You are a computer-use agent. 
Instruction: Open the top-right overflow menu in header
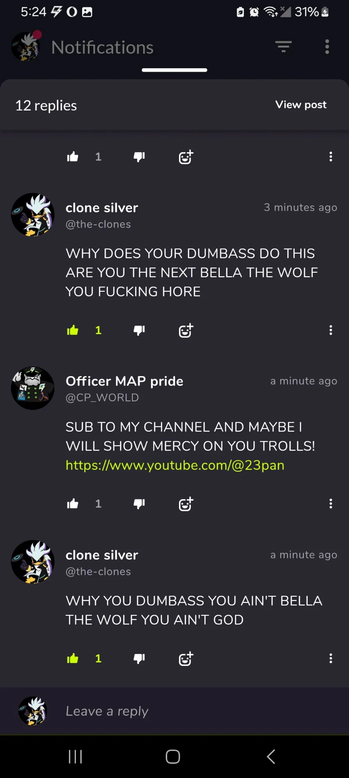(x=327, y=47)
